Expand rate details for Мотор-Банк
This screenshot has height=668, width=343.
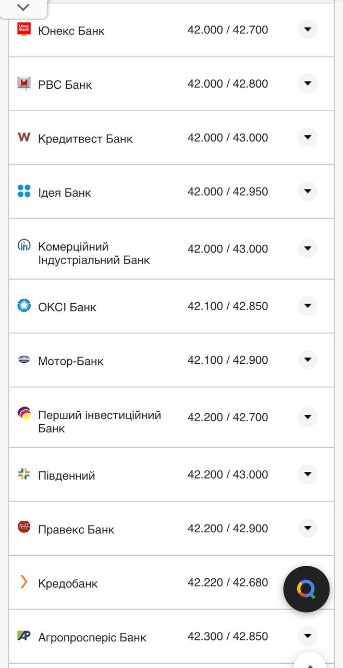[x=308, y=360]
